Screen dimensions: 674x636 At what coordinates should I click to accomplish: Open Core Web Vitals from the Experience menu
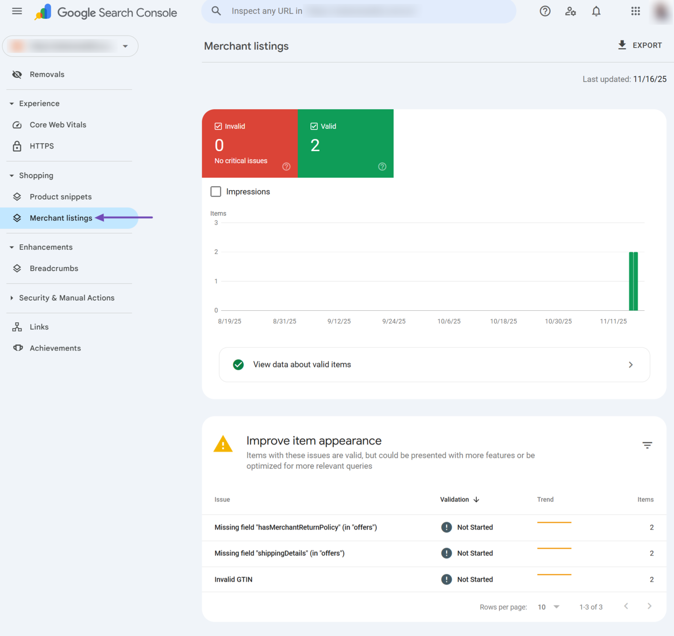tap(58, 125)
